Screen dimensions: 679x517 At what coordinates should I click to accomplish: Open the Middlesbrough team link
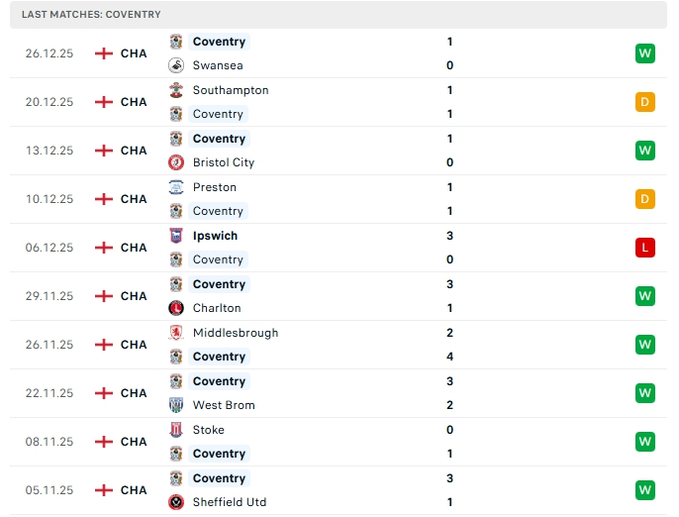click(x=236, y=333)
